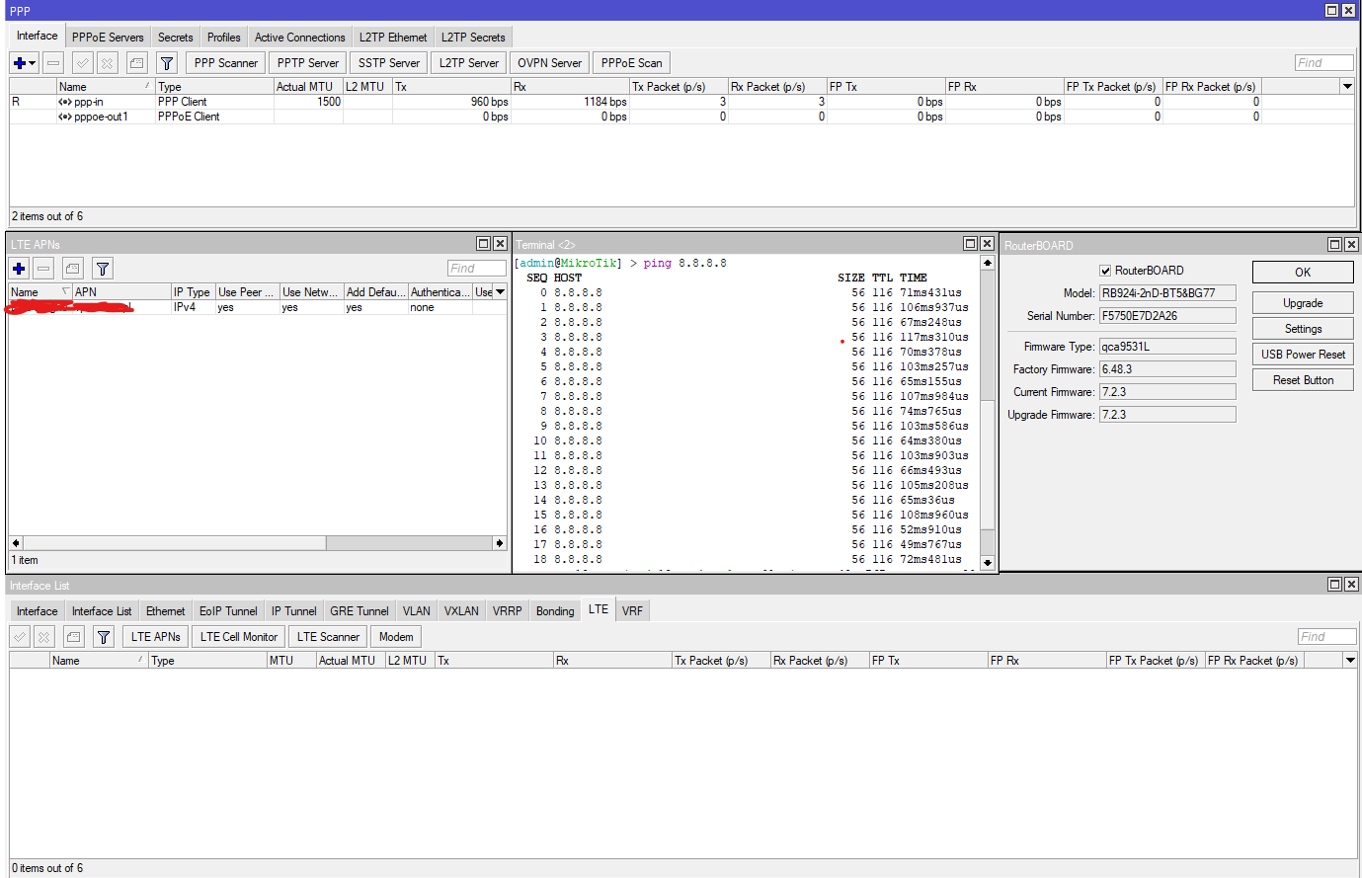Remove the selected PPP interface
This screenshot has width=1362, height=878.
(52, 62)
